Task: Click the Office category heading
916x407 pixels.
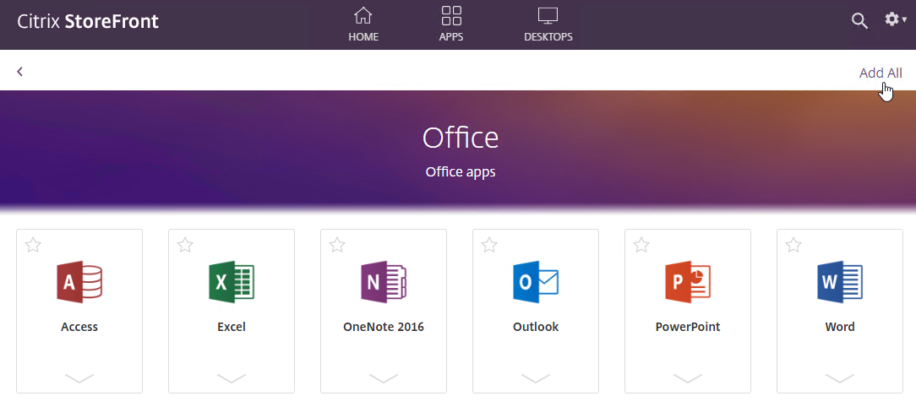Action: point(461,138)
